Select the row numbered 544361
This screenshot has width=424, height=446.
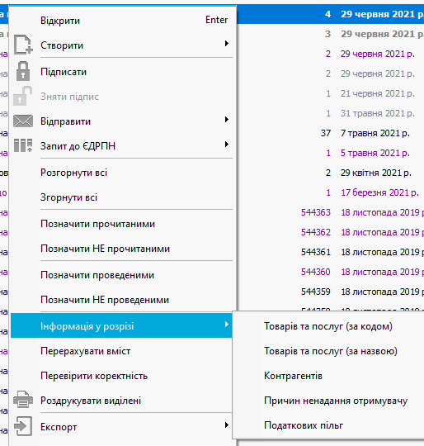click(330, 252)
